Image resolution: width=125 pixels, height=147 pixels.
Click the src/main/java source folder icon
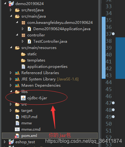tap(17, 16)
